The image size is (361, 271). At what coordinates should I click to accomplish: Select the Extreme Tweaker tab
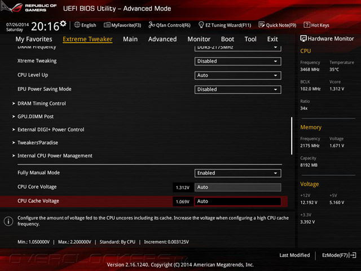(x=87, y=39)
